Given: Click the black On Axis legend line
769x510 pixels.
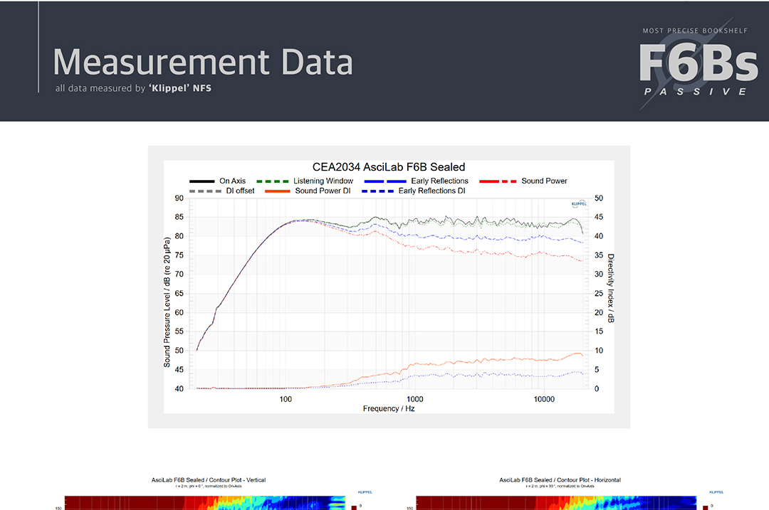Looking at the screenshot, I should click(x=202, y=181).
